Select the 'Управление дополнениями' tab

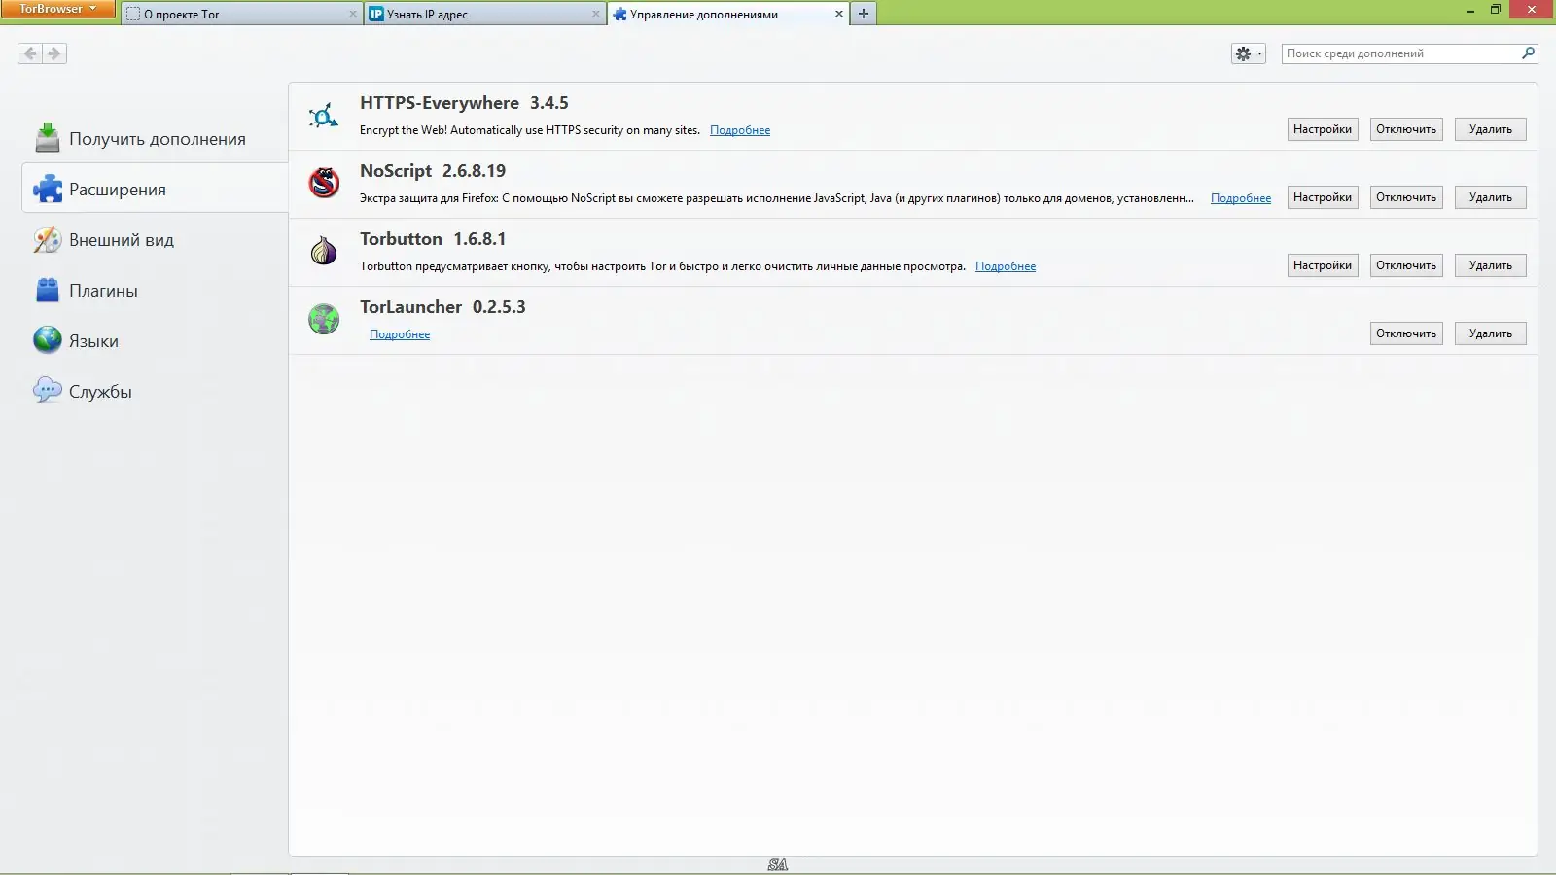point(728,14)
